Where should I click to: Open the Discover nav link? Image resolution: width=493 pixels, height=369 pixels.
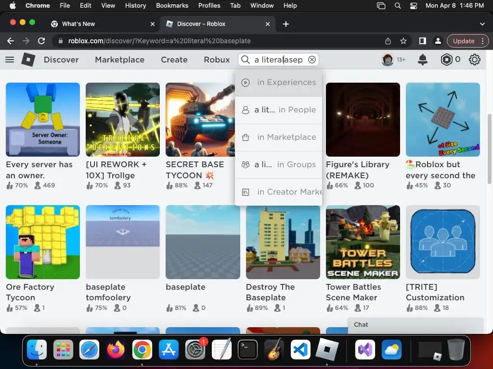click(x=61, y=60)
